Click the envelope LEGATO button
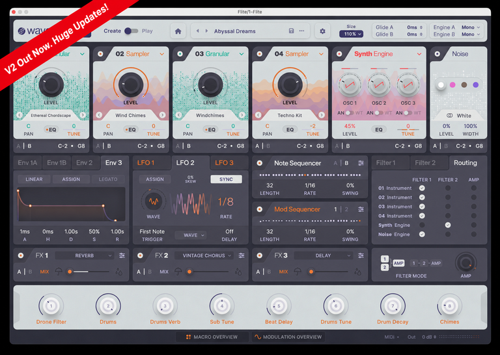500x355 pixels. coord(108,179)
